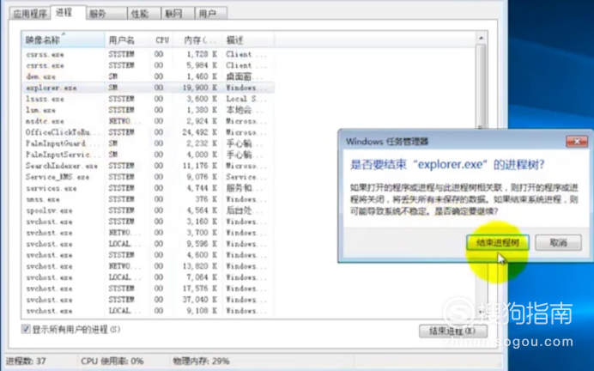
Task: Close the Windows 任务管理器 dialog with X
Action: [x=577, y=142]
